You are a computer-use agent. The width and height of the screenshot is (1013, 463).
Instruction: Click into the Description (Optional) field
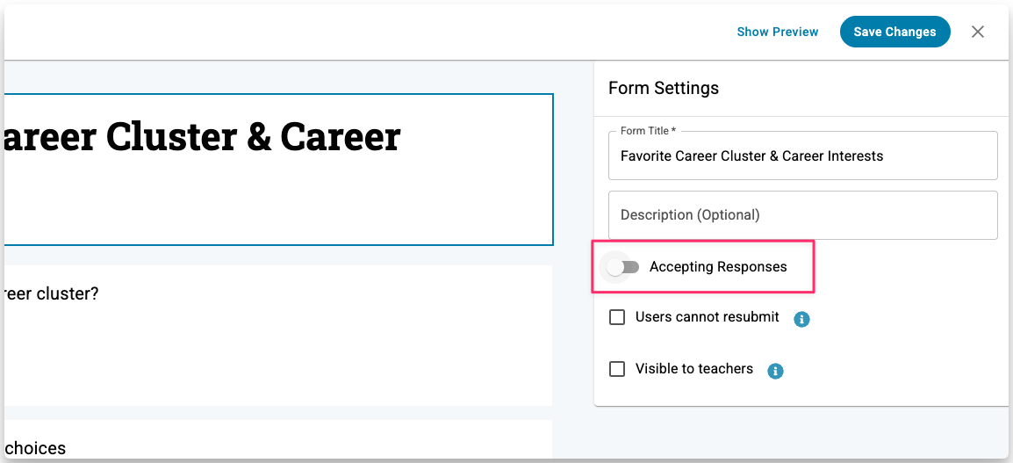click(x=802, y=215)
